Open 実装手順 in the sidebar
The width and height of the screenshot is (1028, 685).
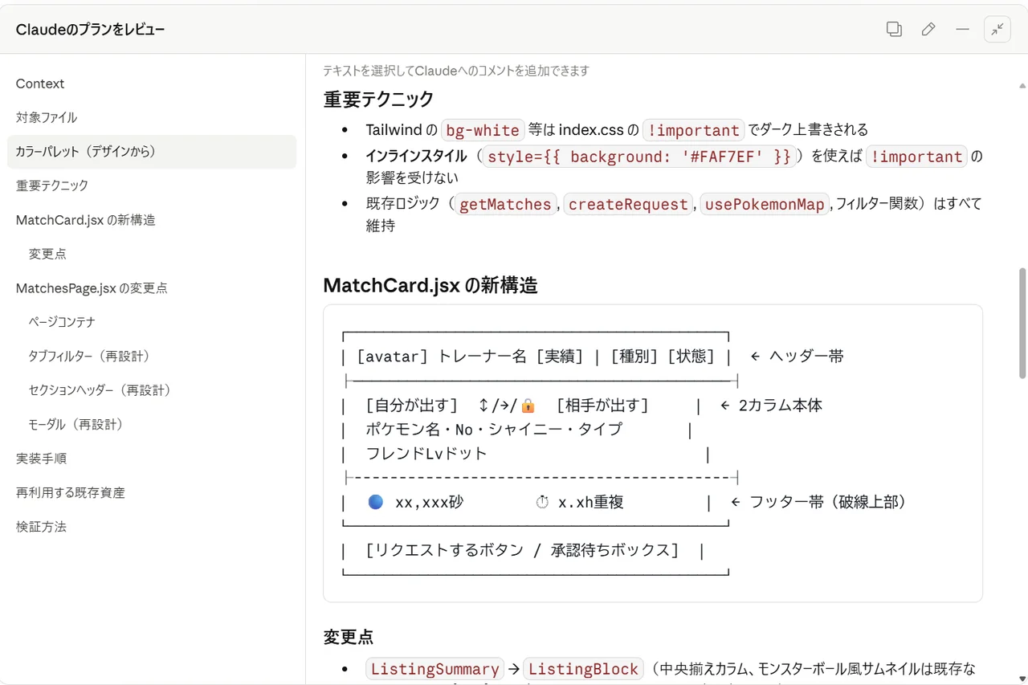tap(41, 459)
